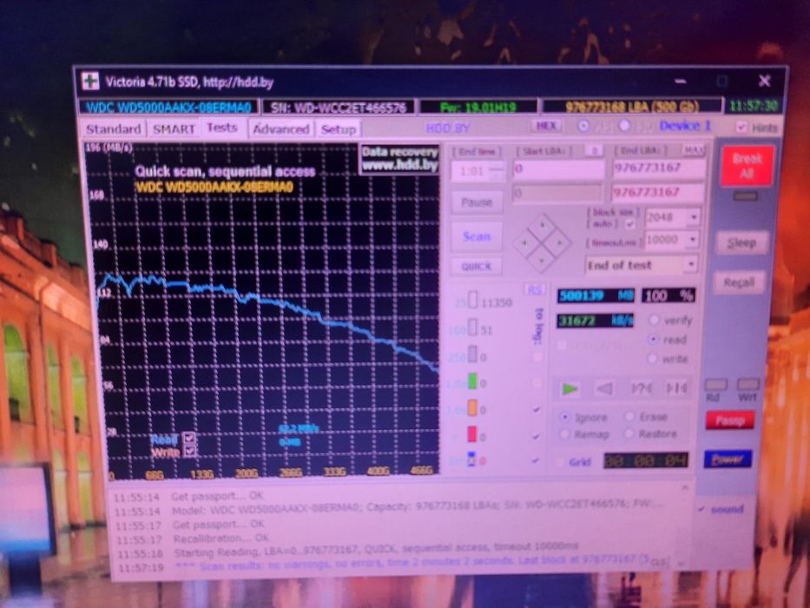This screenshot has width=810, height=608.
Task: Switch to the SMART tab
Action: (x=174, y=129)
